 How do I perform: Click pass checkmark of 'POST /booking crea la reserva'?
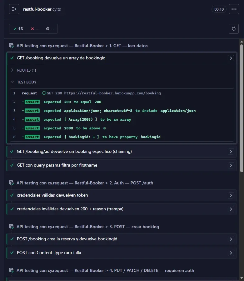12,239
